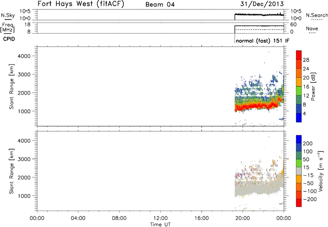Click the 'Beam 04' label
Viewport: 328px width, 227px height.
[x=160, y=5]
